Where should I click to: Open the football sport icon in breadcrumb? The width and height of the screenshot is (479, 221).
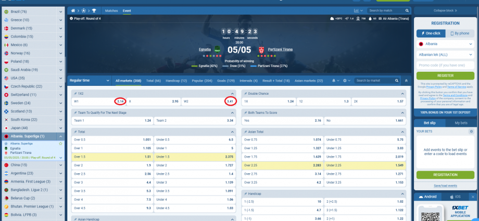click(83, 11)
